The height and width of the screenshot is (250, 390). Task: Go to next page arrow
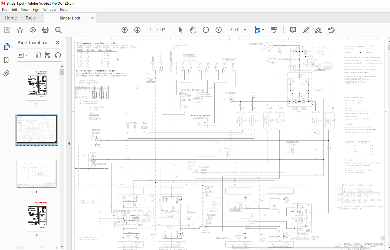(x=137, y=30)
